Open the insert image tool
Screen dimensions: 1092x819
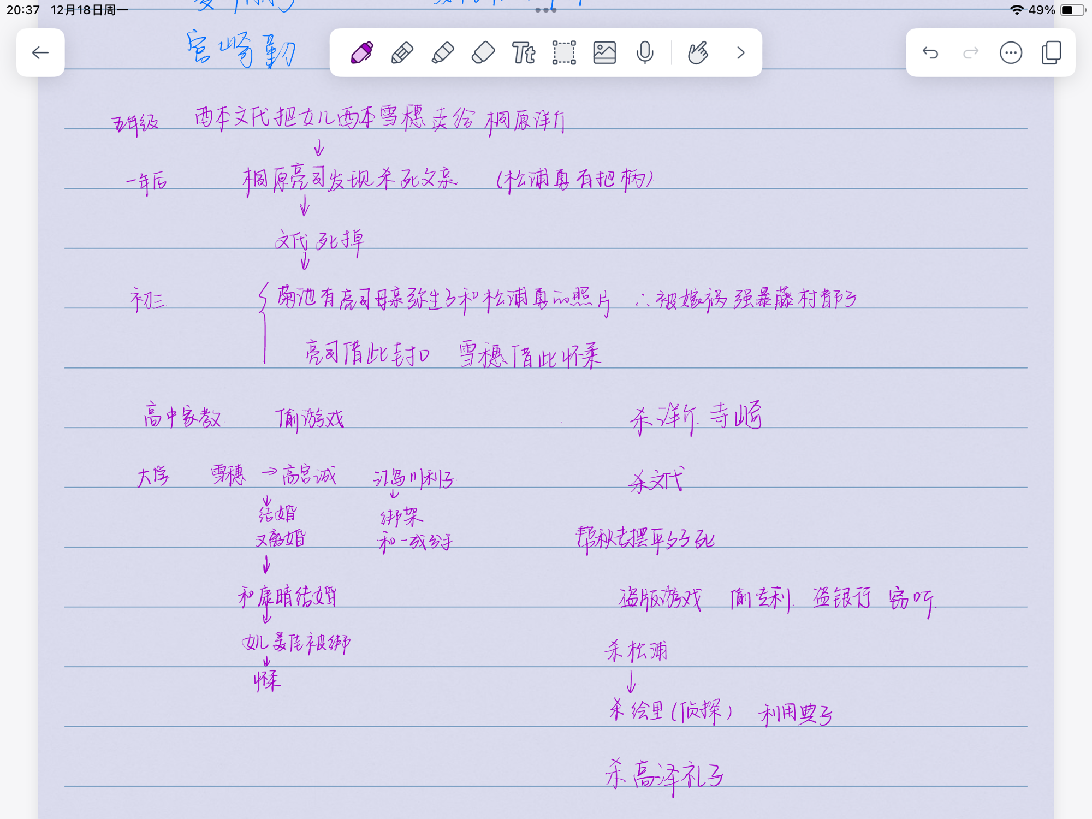point(604,53)
